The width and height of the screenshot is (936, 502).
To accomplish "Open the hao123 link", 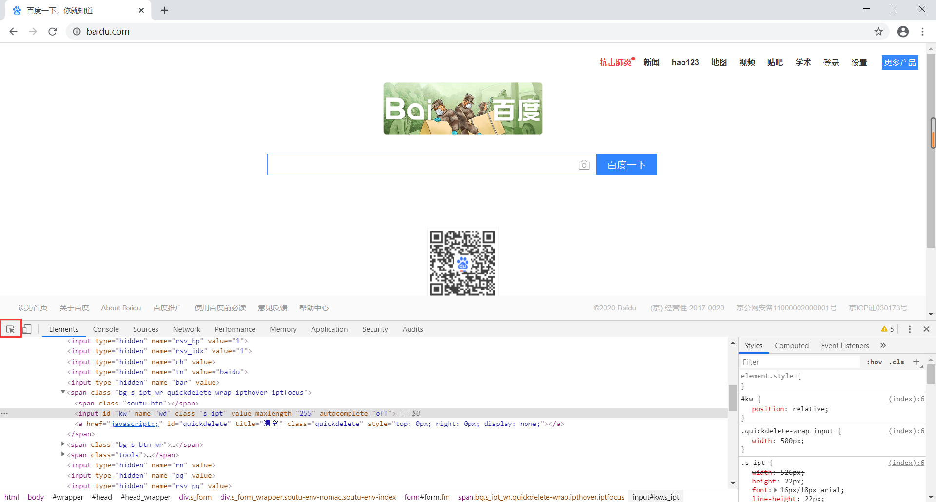I will (685, 62).
